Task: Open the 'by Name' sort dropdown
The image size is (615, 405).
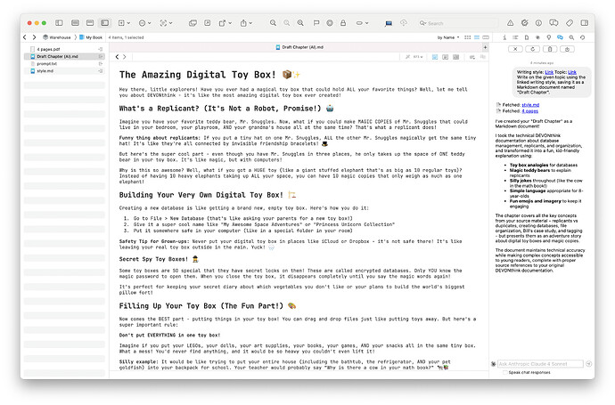Action: click(448, 37)
